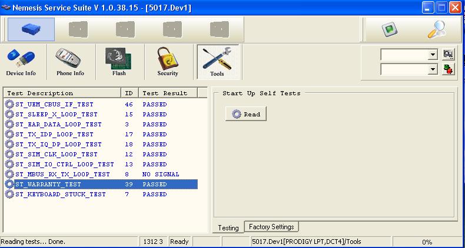Click gear icon of ST_TX_IQ_DP_LOOP_TEST
Screen dimensions: 465x248
click(9, 144)
